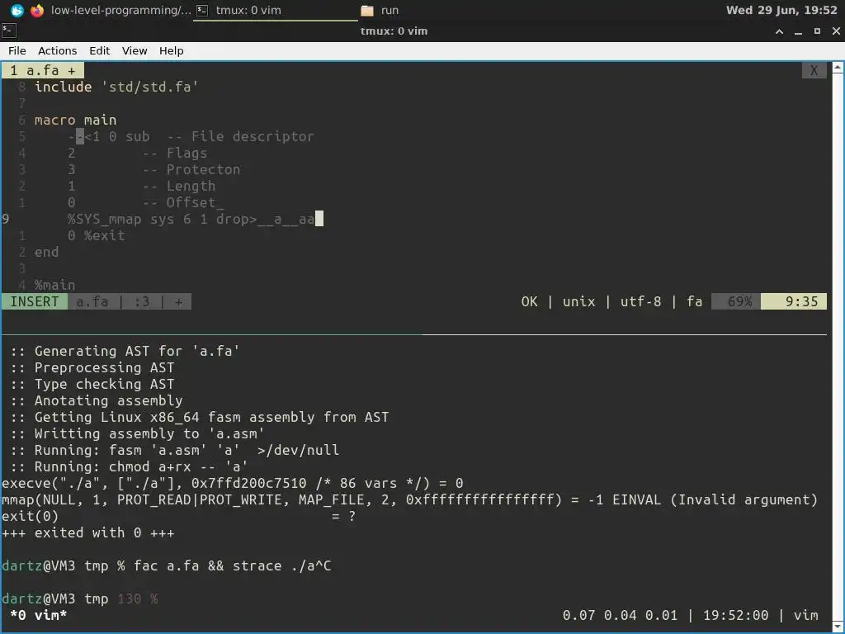
Task: Click the shell prompt showing exit code 130
Action: point(80,599)
